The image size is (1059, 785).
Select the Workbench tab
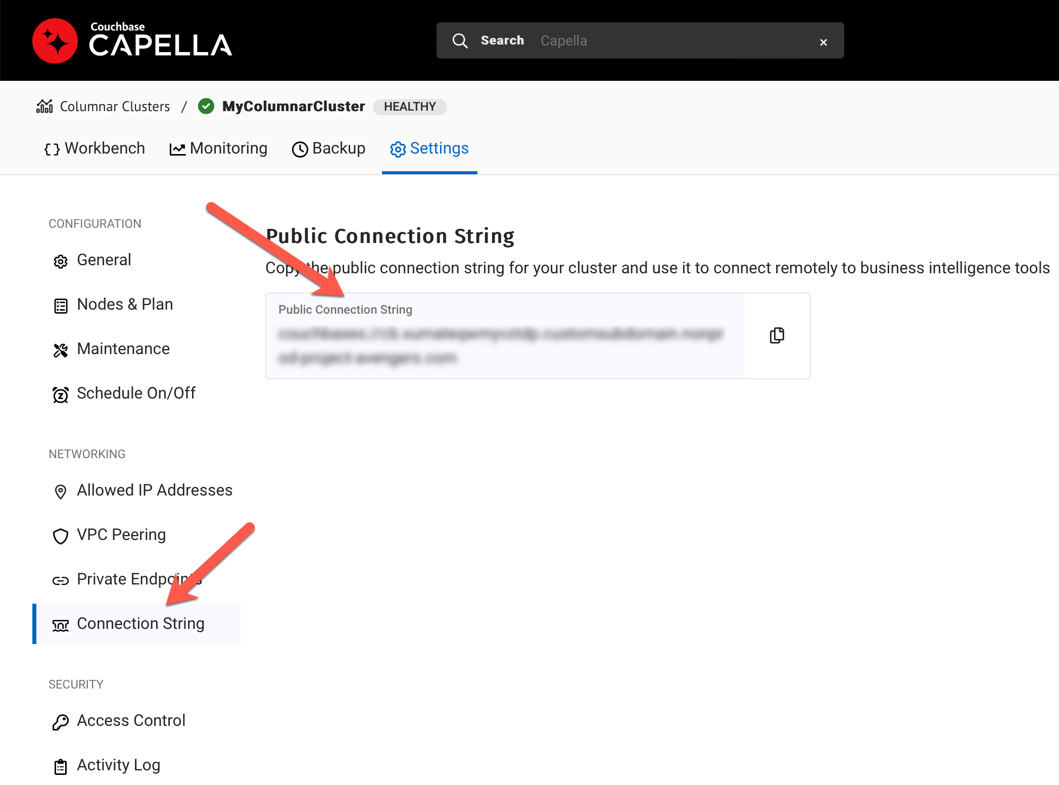95,149
